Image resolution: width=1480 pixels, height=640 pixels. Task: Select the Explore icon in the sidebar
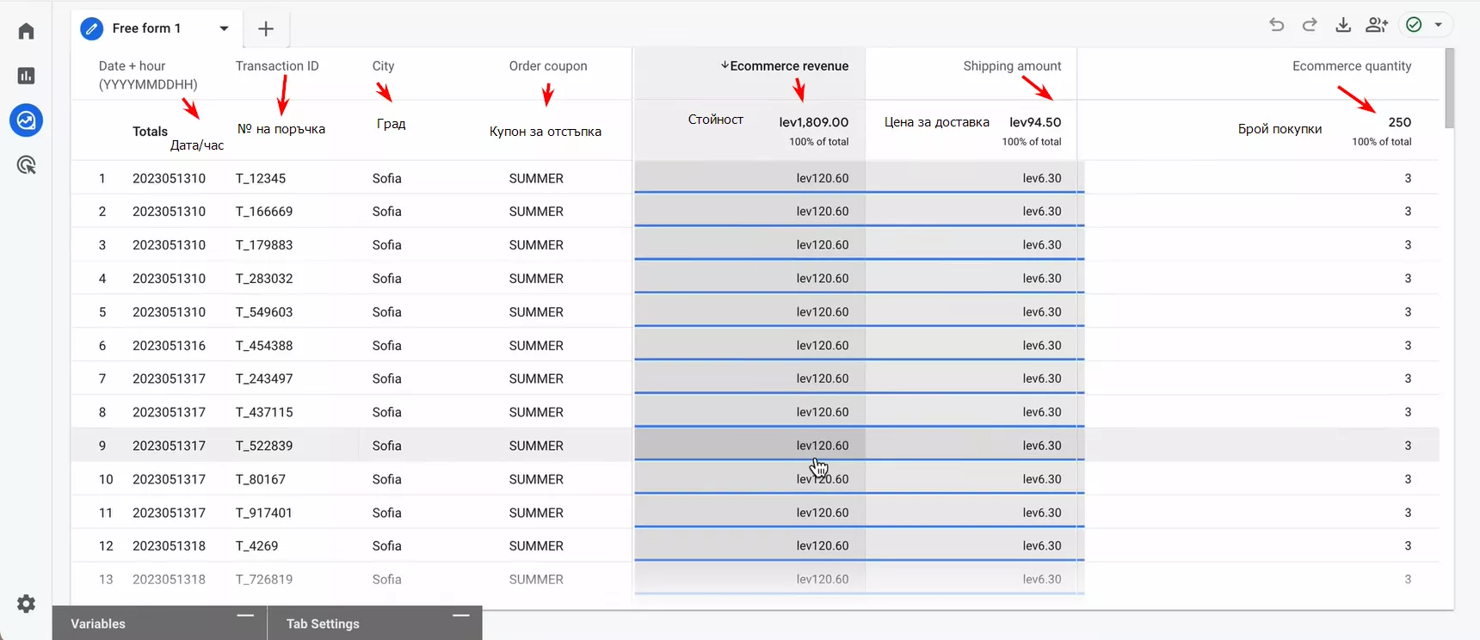click(26, 120)
